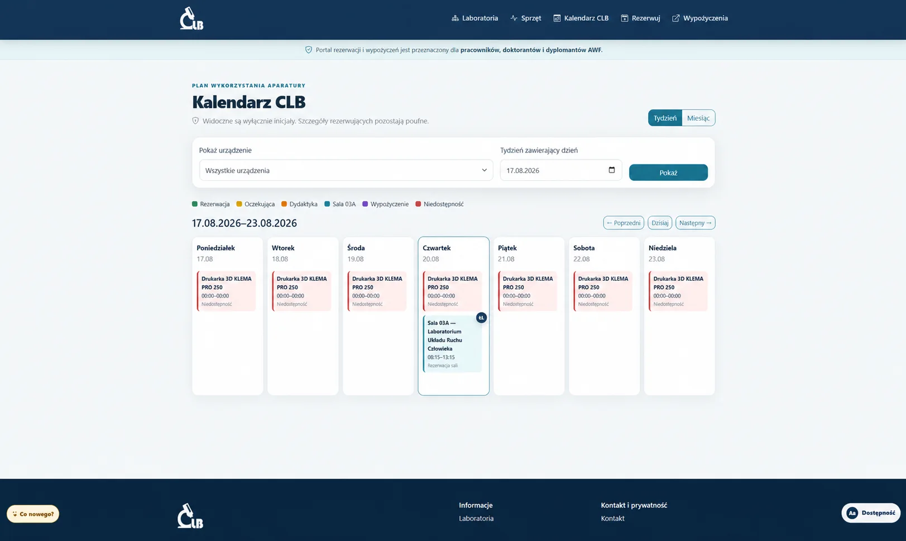Screen dimensions: 906x541
Task: Click the shield icon in the portal notice
Action: tap(309, 50)
